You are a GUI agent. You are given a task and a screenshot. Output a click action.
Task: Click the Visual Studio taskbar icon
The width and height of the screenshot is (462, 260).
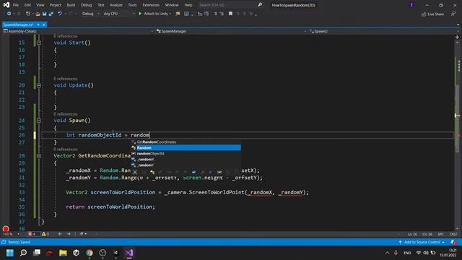click(129, 253)
